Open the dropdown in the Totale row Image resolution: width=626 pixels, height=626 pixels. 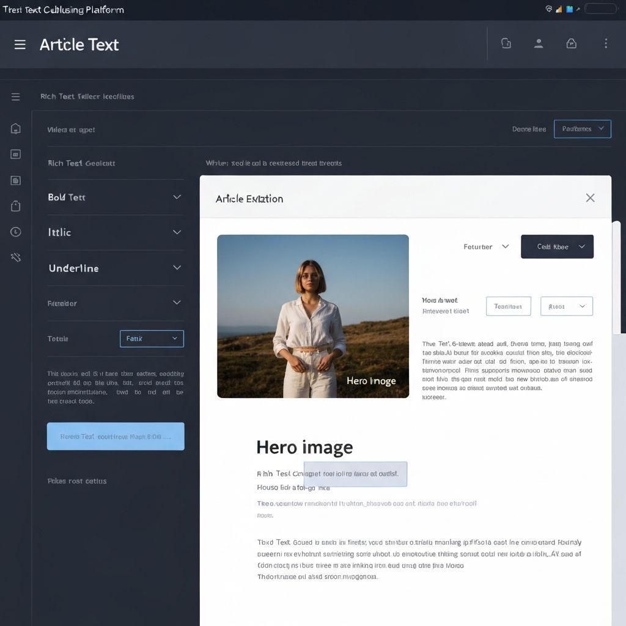[x=152, y=339]
